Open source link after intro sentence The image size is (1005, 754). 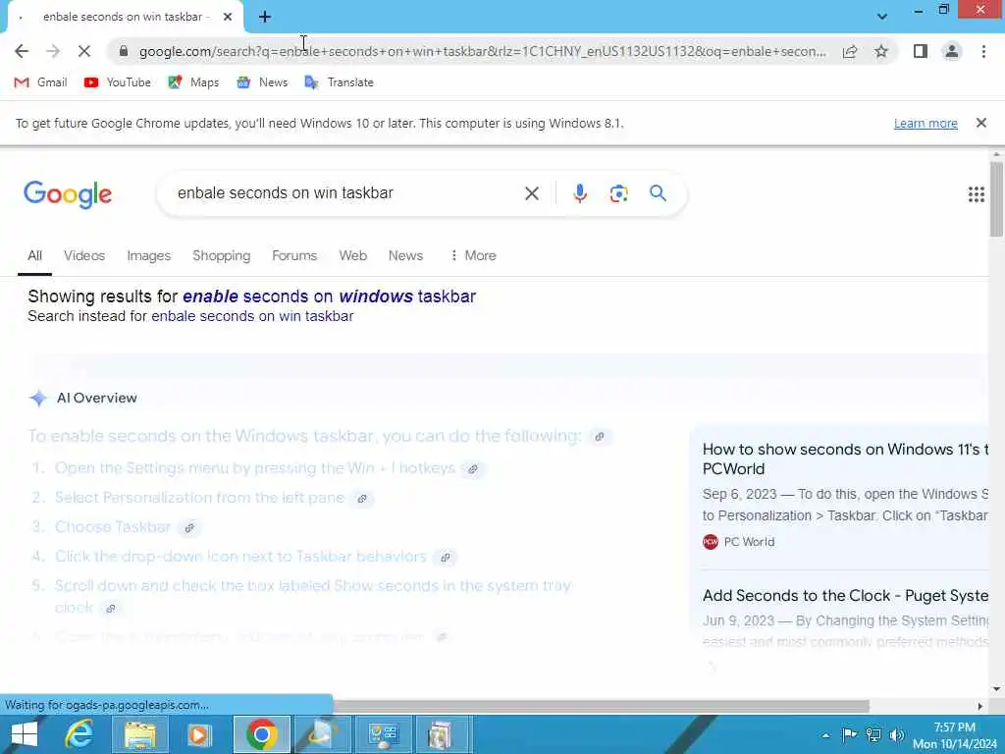point(600,437)
